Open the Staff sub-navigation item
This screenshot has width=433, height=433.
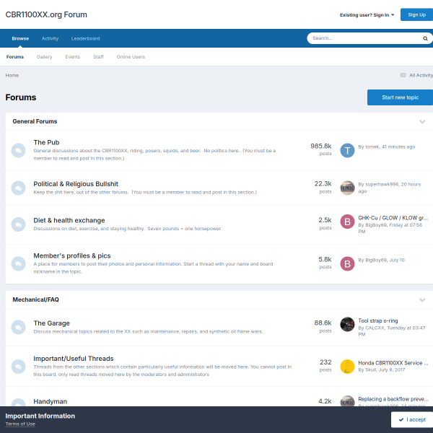click(98, 56)
